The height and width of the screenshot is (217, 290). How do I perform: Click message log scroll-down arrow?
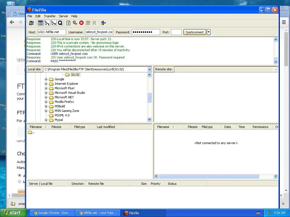(276, 62)
